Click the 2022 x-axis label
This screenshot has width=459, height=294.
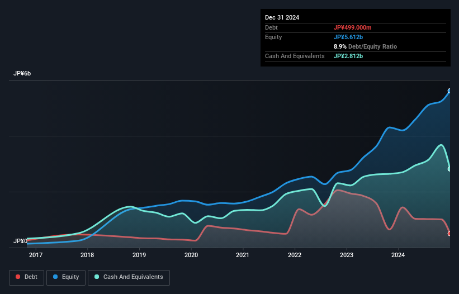[x=295, y=255]
